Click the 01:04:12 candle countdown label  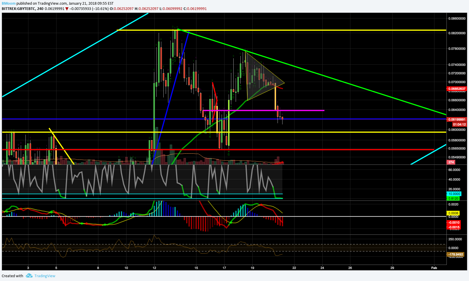tap(459, 124)
